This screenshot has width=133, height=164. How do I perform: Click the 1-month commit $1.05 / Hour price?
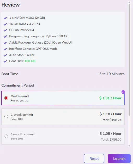click(x=111, y=133)
